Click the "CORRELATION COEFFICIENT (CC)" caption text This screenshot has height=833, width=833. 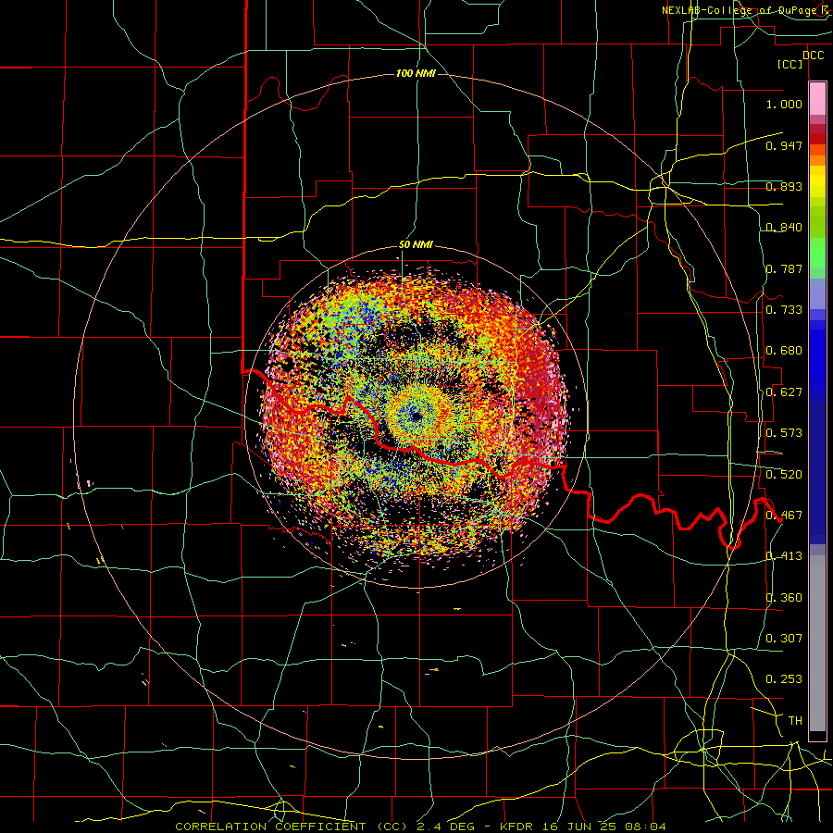(x=292, y=827)
